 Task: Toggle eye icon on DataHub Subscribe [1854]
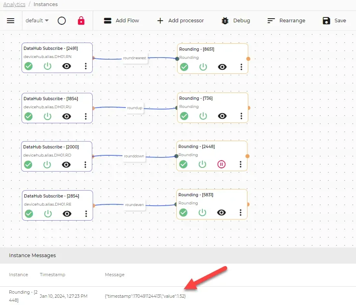[x=67, y=116]
